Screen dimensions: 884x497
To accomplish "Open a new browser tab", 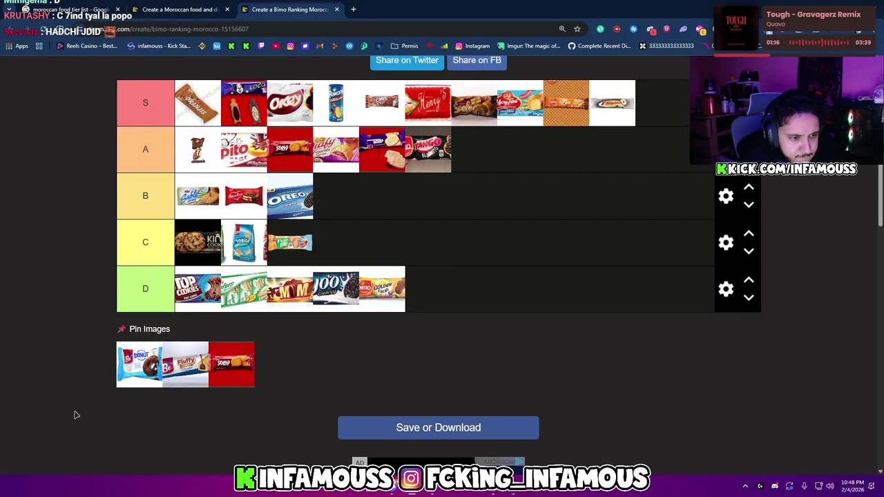I will click(x=353, y=10).
